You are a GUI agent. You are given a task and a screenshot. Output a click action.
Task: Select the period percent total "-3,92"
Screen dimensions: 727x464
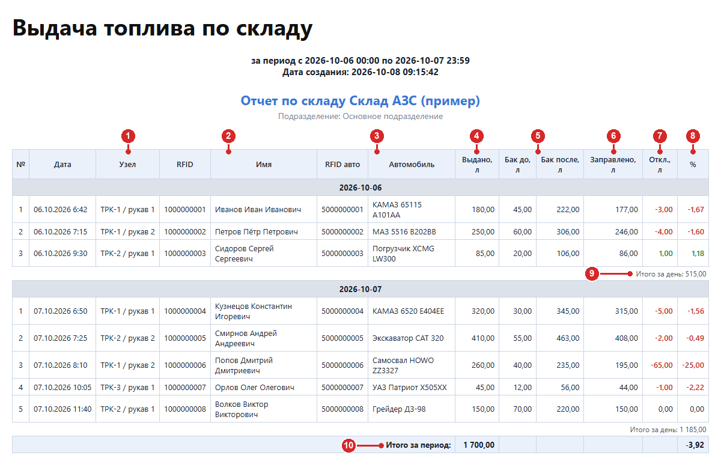[x=695, y=445]
